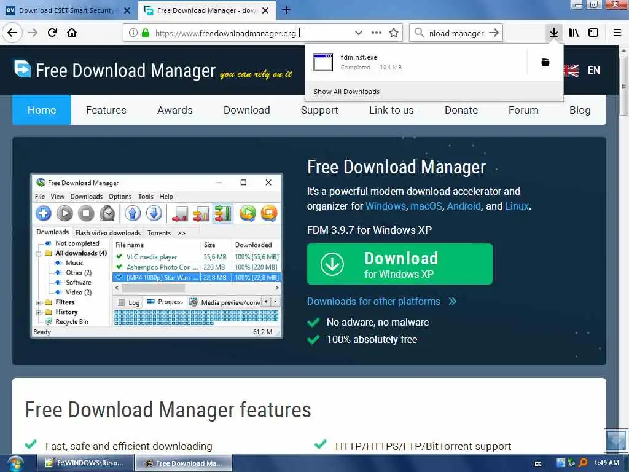Click the orange magnifier tray icon

584,463
